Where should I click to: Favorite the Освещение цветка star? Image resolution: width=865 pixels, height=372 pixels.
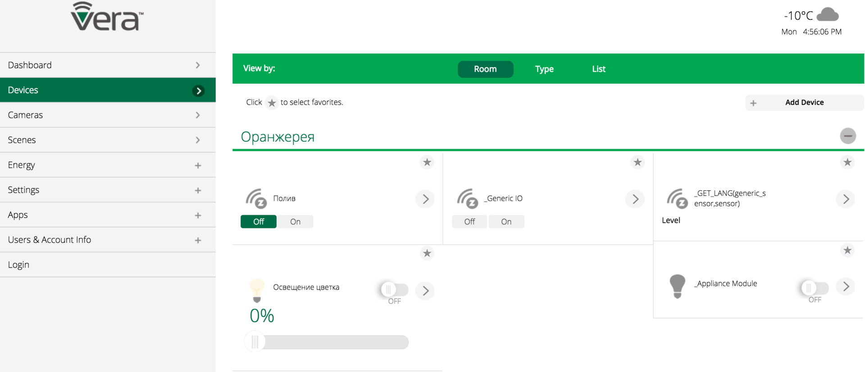pos(427,253)
